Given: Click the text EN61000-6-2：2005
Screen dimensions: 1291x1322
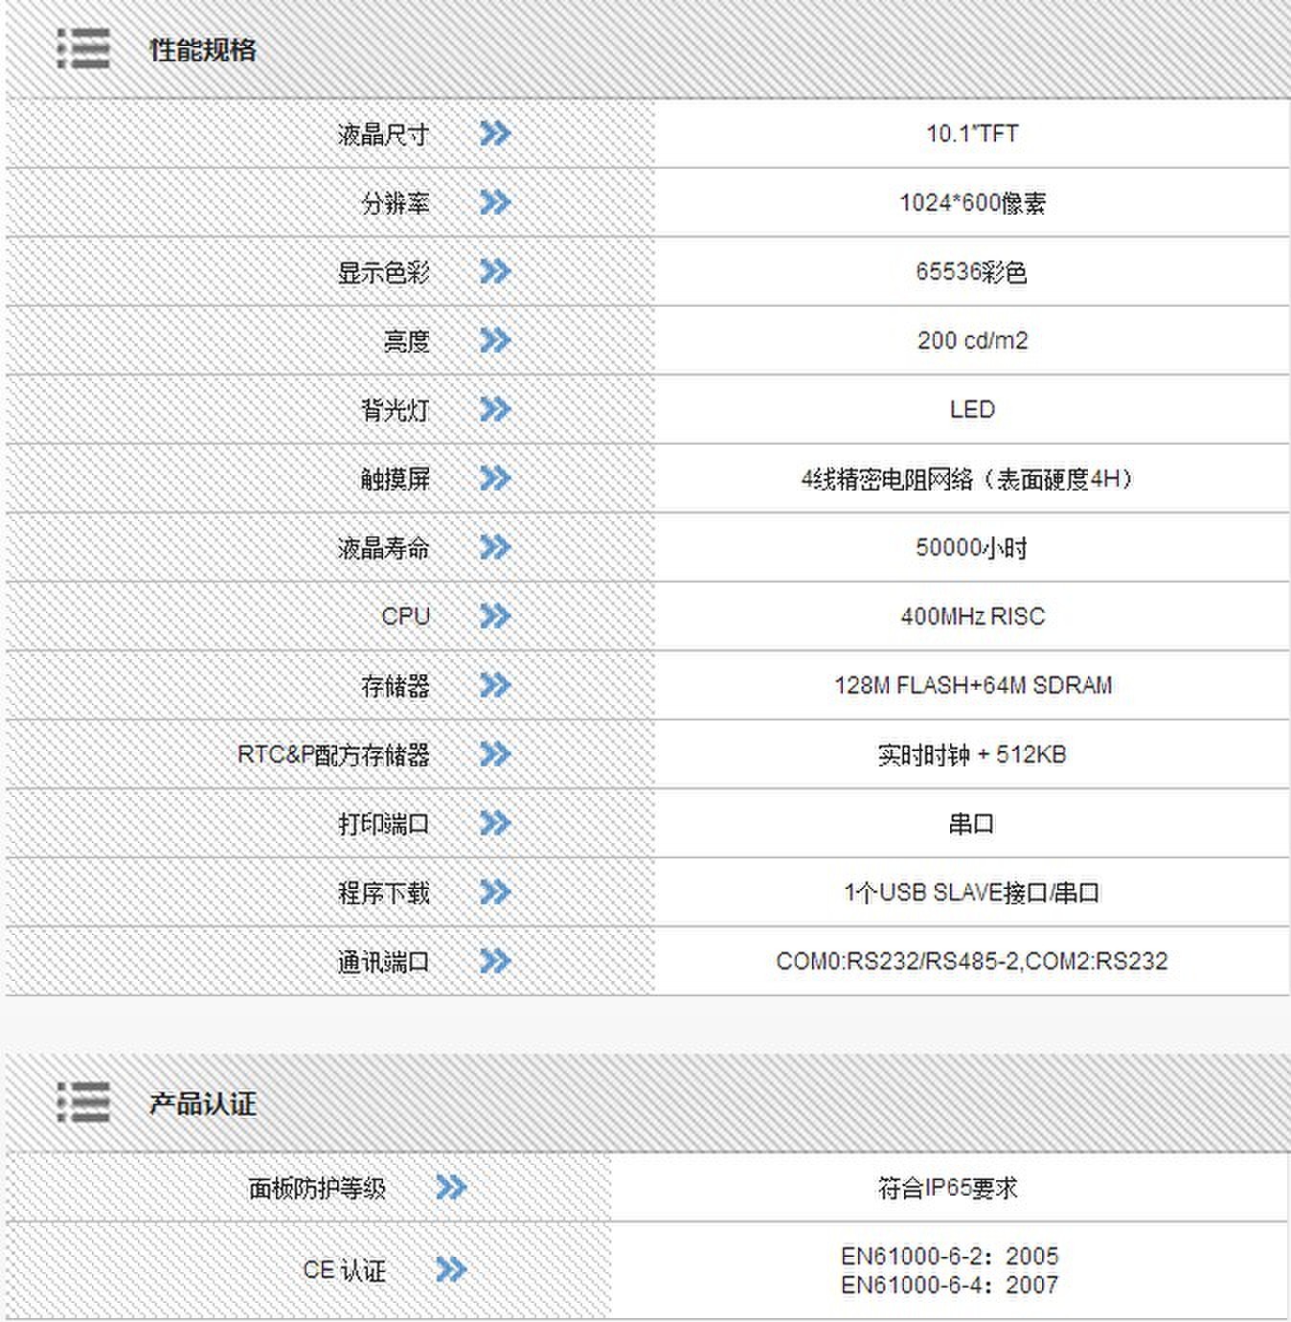Looking at the screenshot, I should click(x=949, y=1256).
